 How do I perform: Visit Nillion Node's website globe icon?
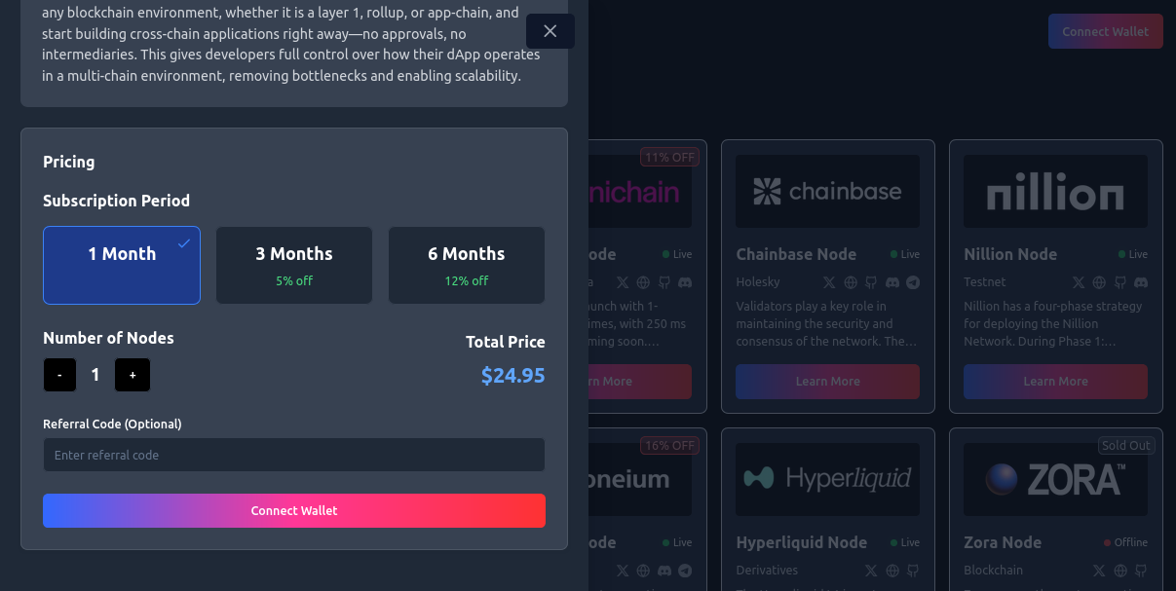pos(1099,282)
